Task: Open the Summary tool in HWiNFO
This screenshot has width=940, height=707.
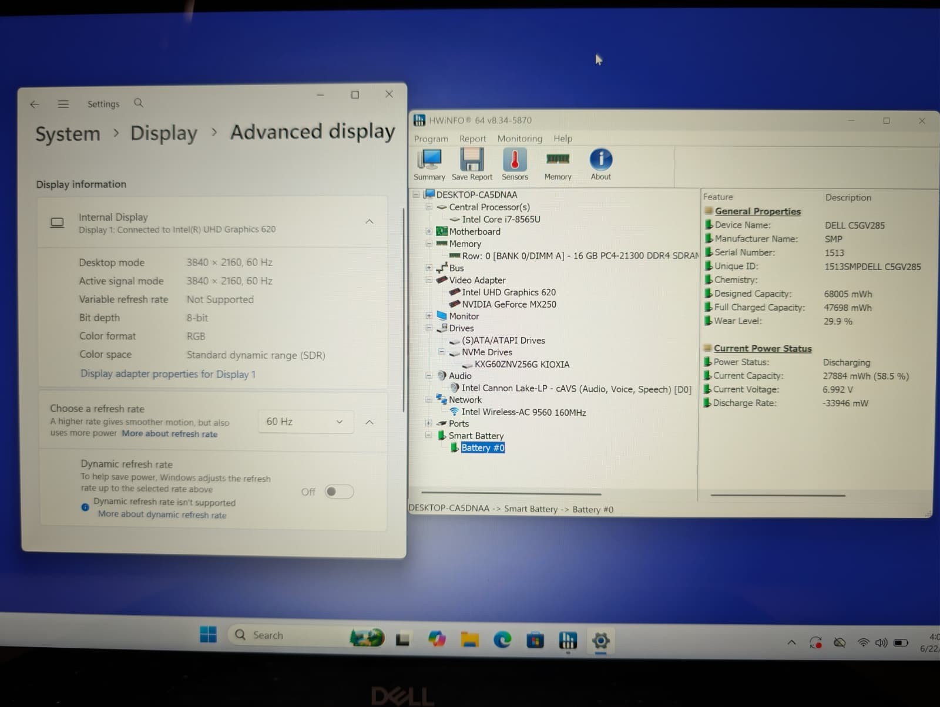Action: (429, 164)
